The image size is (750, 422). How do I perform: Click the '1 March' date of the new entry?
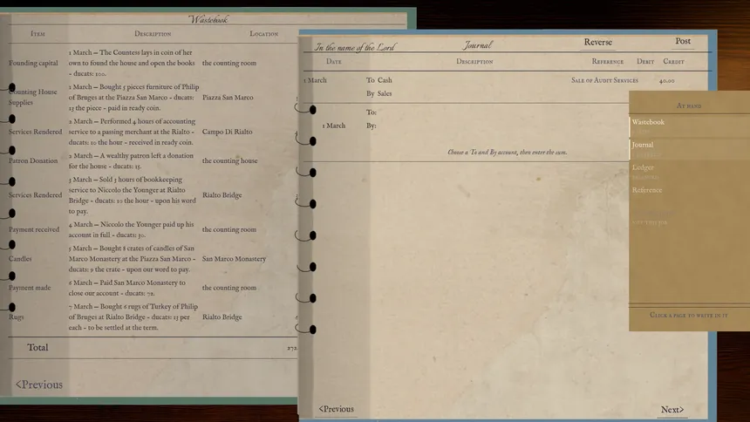tap(334, 126)
